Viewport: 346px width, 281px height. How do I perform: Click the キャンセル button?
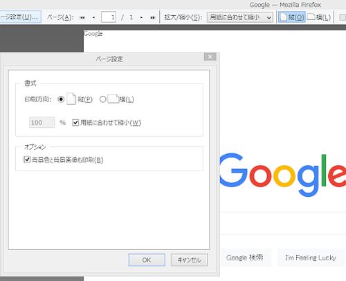[189, 260]
